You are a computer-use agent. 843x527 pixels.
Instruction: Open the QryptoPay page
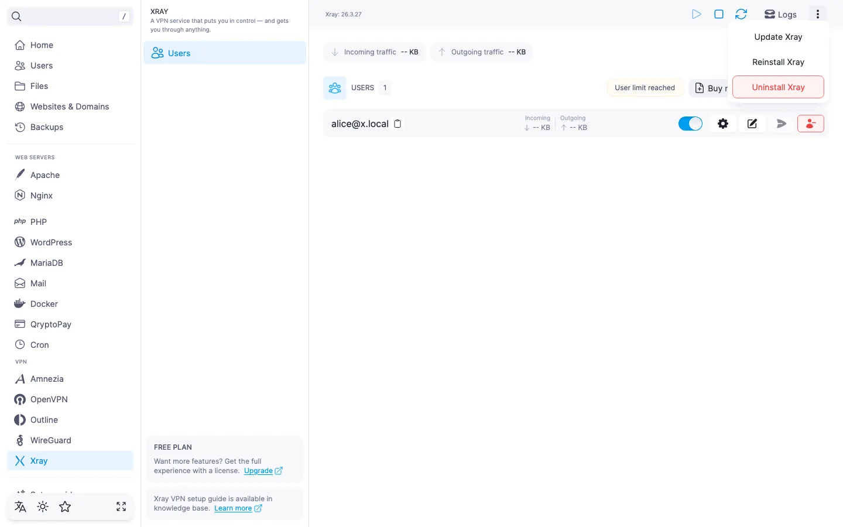tap(70, 324)
